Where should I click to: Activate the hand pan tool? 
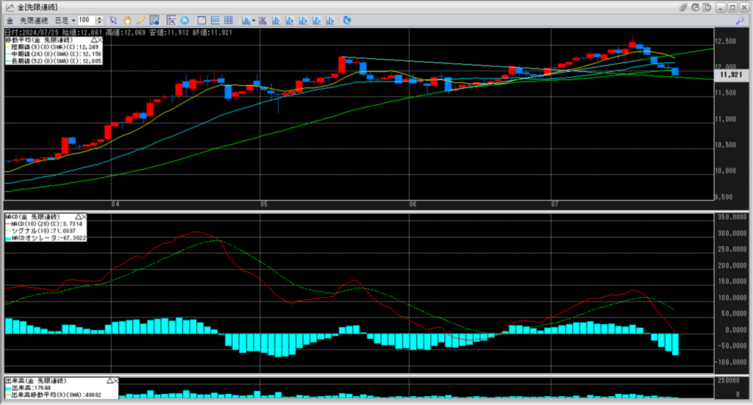click(126, 20)
